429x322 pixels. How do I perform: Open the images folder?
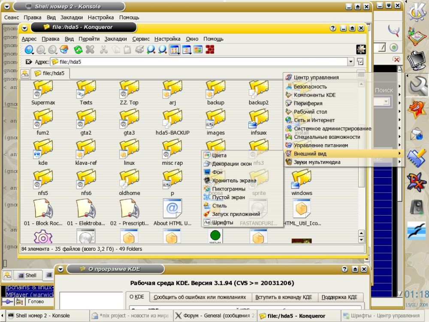click(216, 123)
